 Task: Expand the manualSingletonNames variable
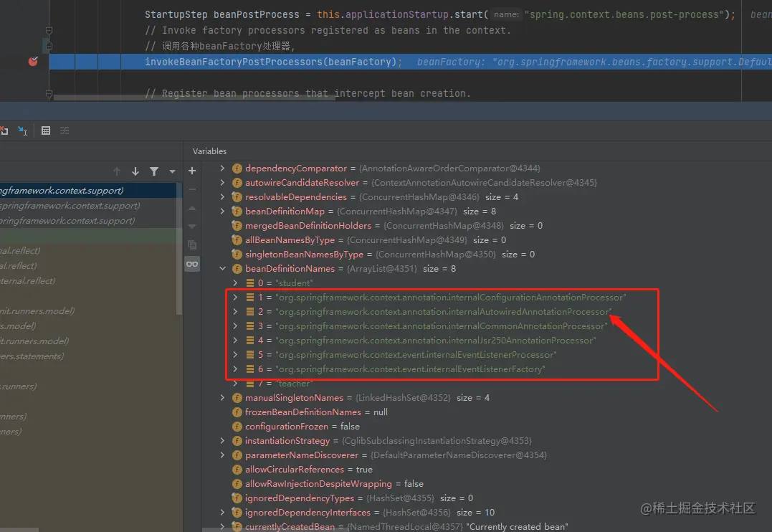coord(222,398)
